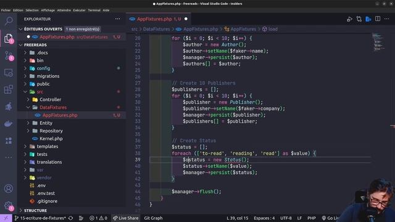Open the Fichier menu
Screen dimensions: 395x222
point(6,10)
